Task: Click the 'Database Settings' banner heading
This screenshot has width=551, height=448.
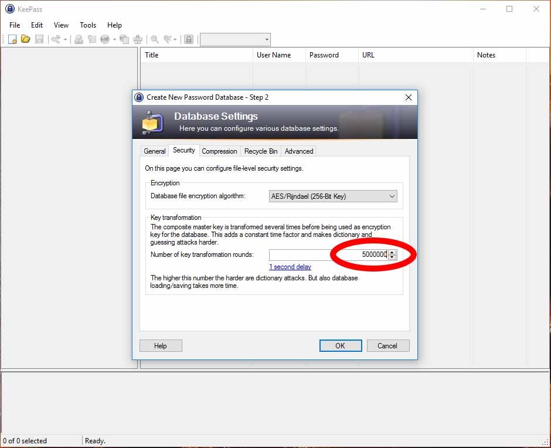Action: 216,116
